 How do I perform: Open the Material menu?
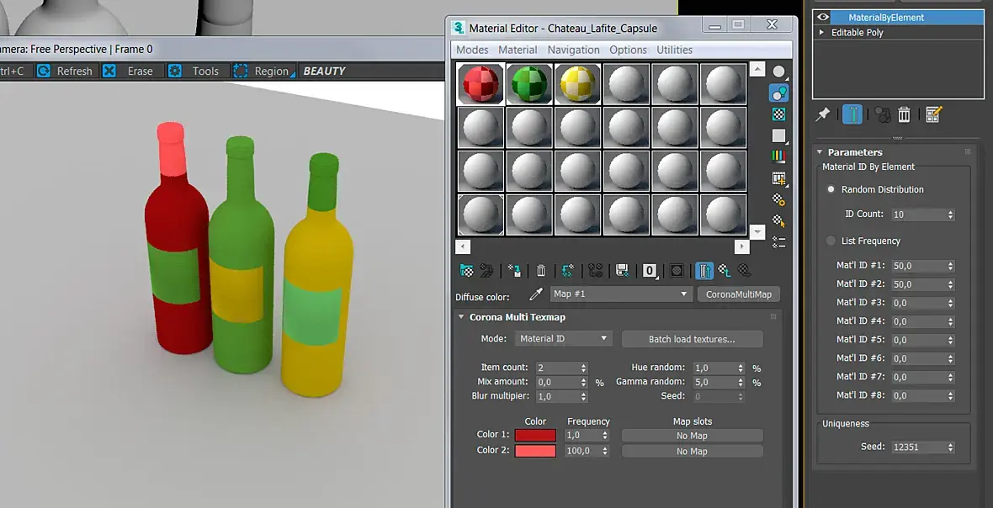click(x=518, y=50)
